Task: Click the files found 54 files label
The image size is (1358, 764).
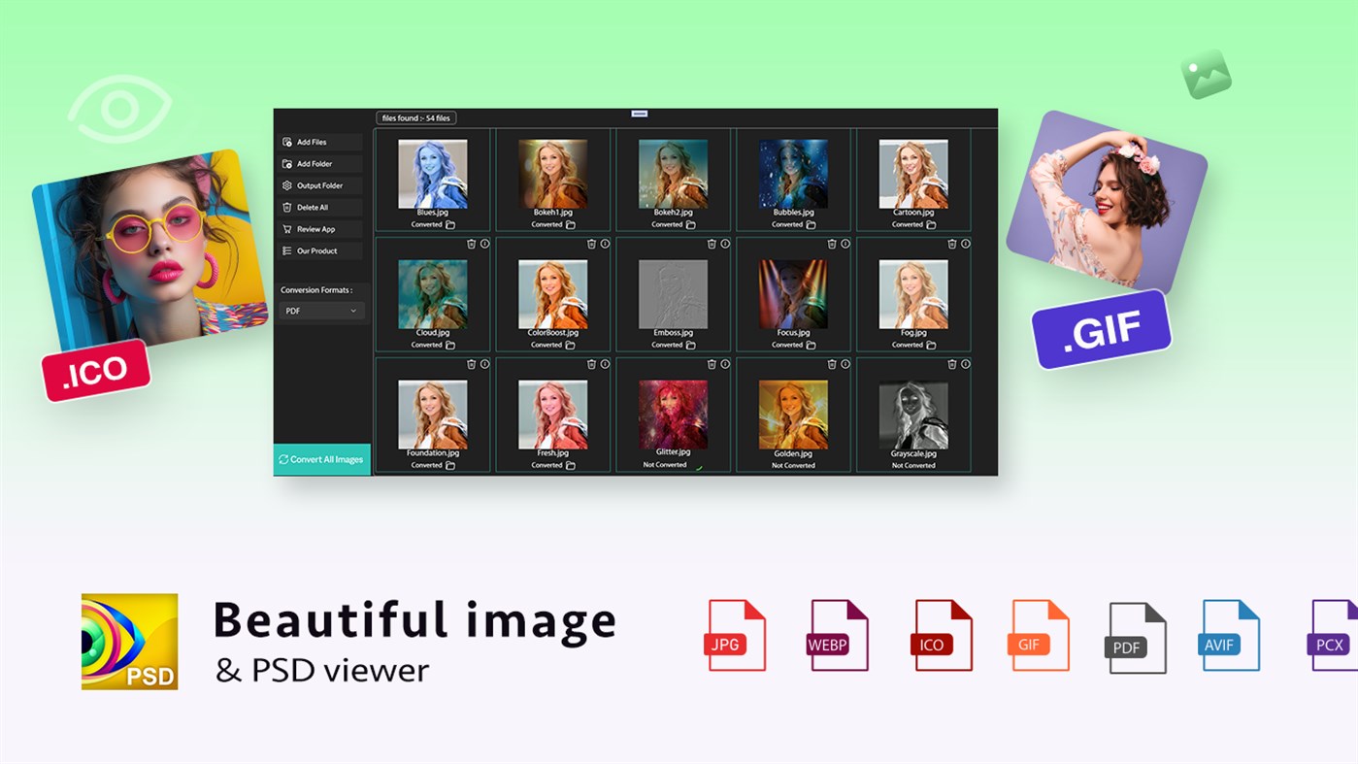Action: [417, 116]
